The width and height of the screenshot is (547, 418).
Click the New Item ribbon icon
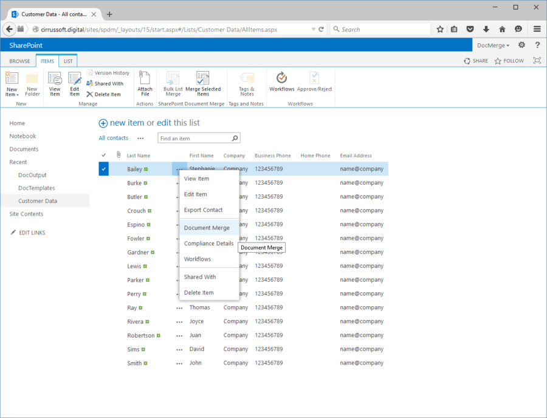coord(12,78)
